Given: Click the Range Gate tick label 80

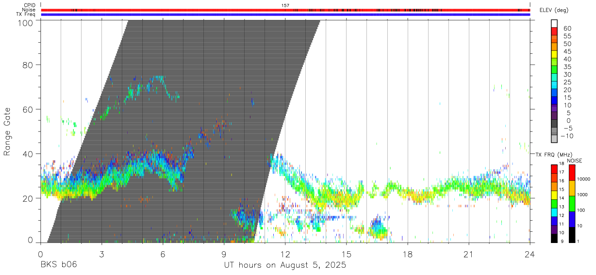Looking at the screenshot, I should coord(28,65).
